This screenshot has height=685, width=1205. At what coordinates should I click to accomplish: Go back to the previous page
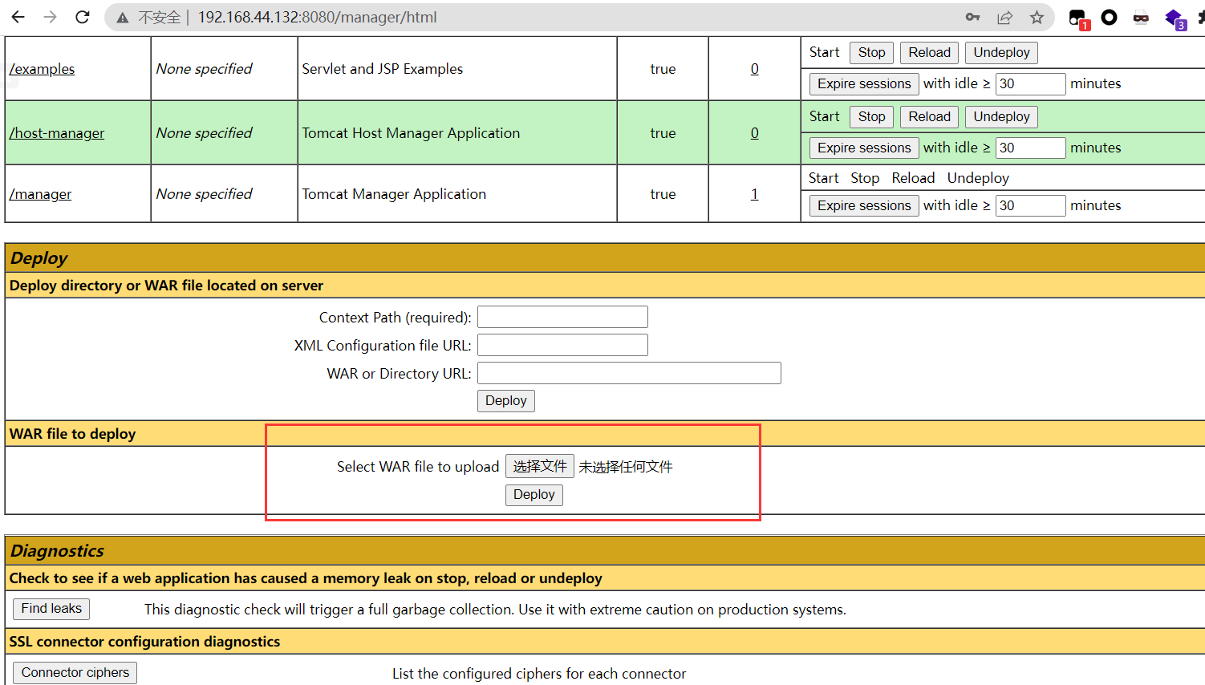click(x=18, y=17)
